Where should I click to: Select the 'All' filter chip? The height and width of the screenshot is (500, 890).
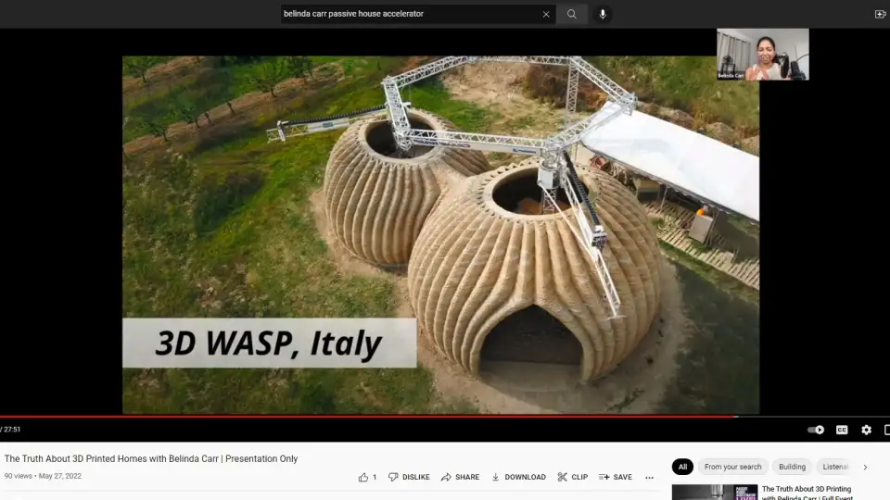pyautogui.click(x=682, y=467)
